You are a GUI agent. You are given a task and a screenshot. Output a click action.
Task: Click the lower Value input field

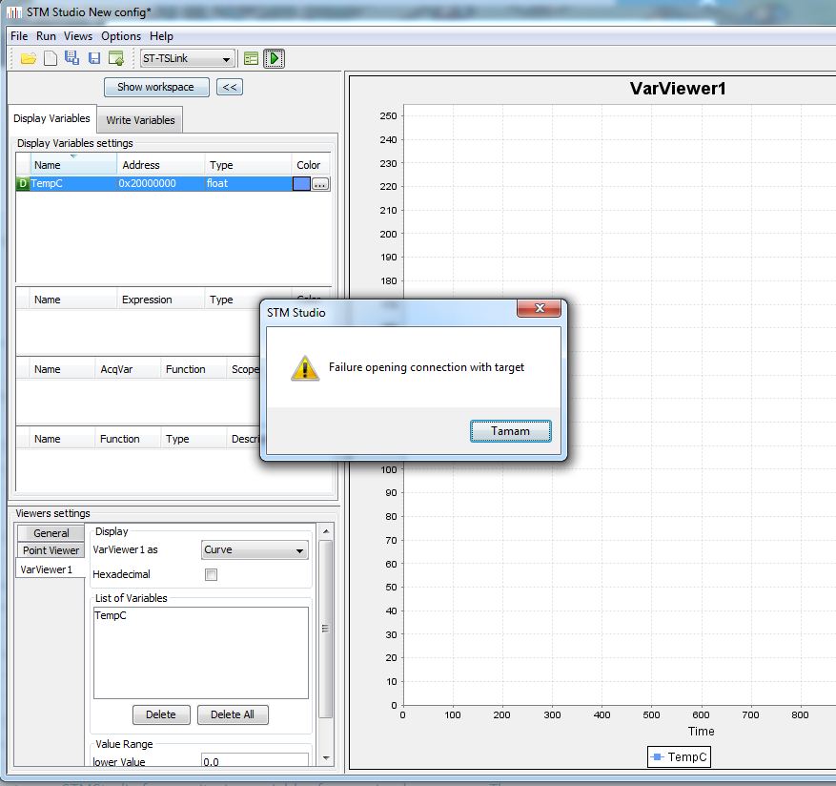tap(255, 761)
